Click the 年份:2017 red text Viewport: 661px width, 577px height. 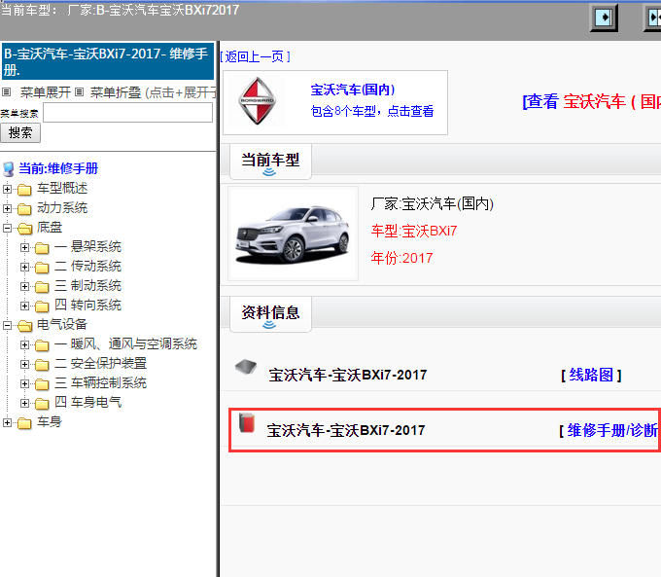[401, 258]
